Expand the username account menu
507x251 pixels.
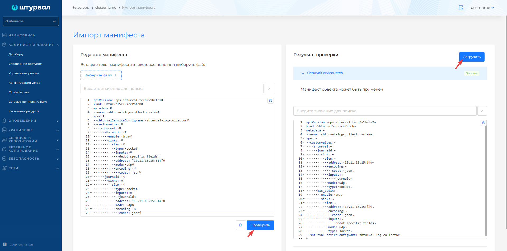482,8
